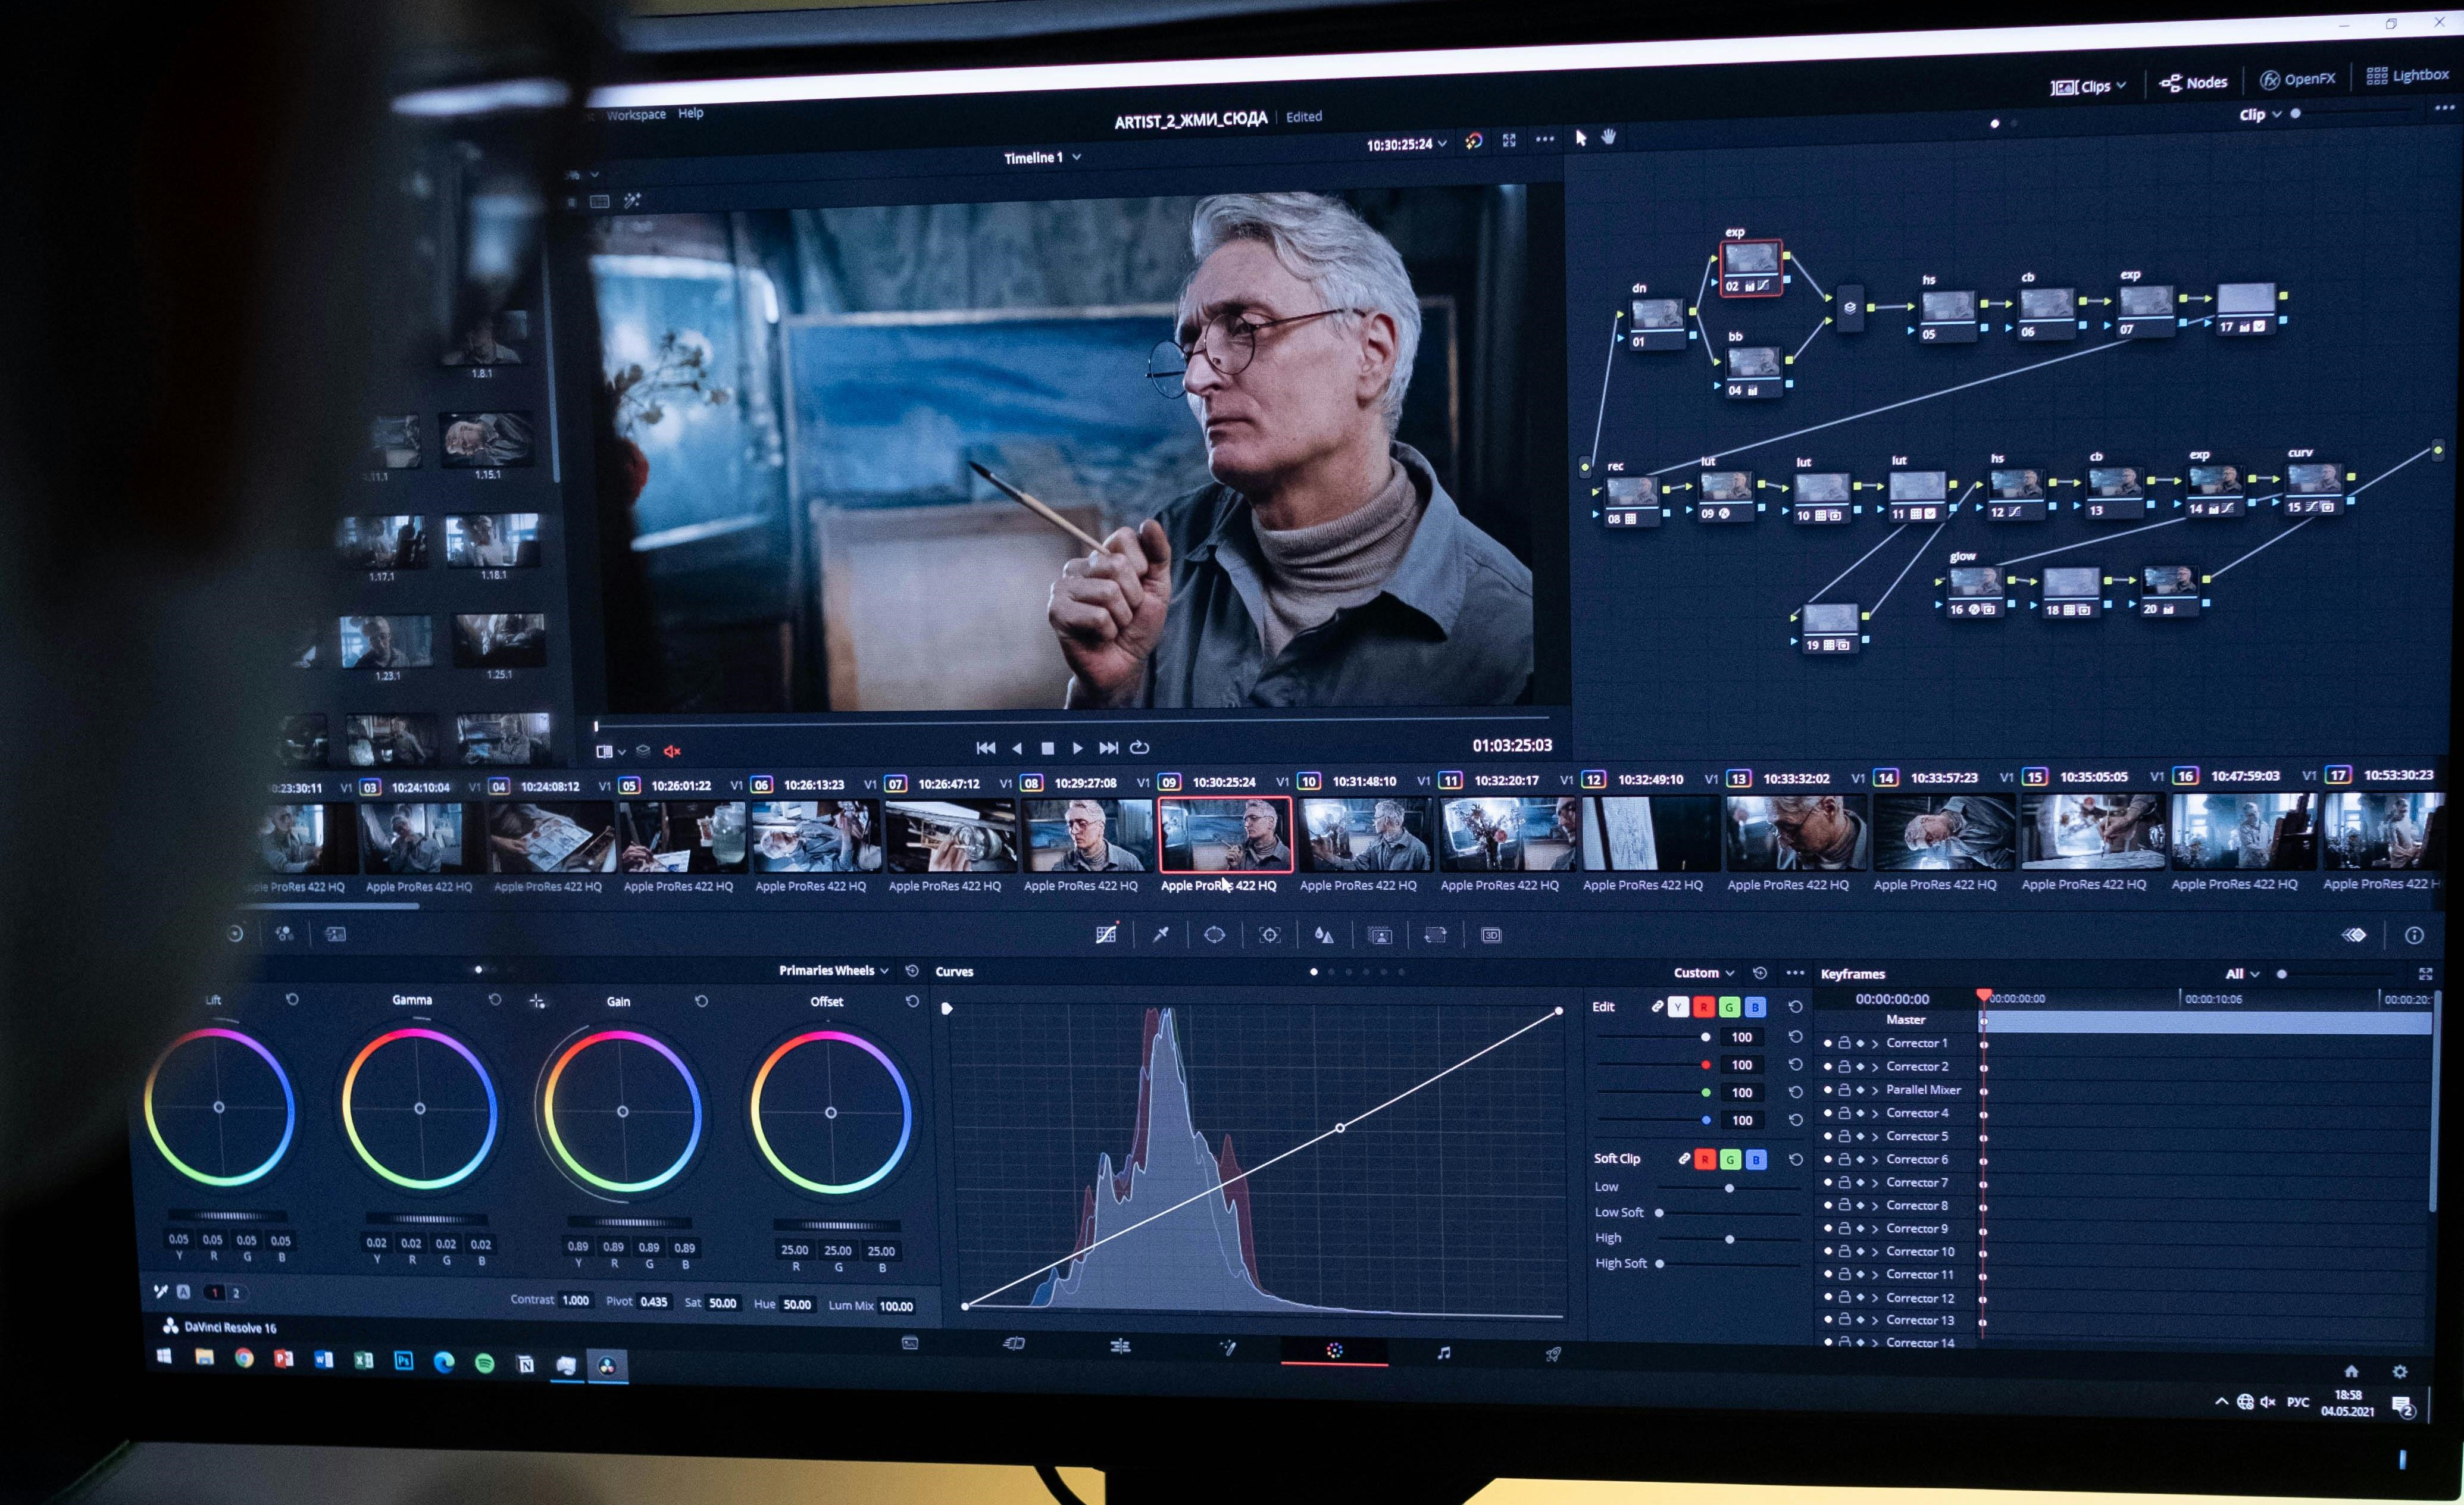Reset the Gain color wheel
The image size is (2464, 1505).
pyautogui.click(x=701, y=1000)
